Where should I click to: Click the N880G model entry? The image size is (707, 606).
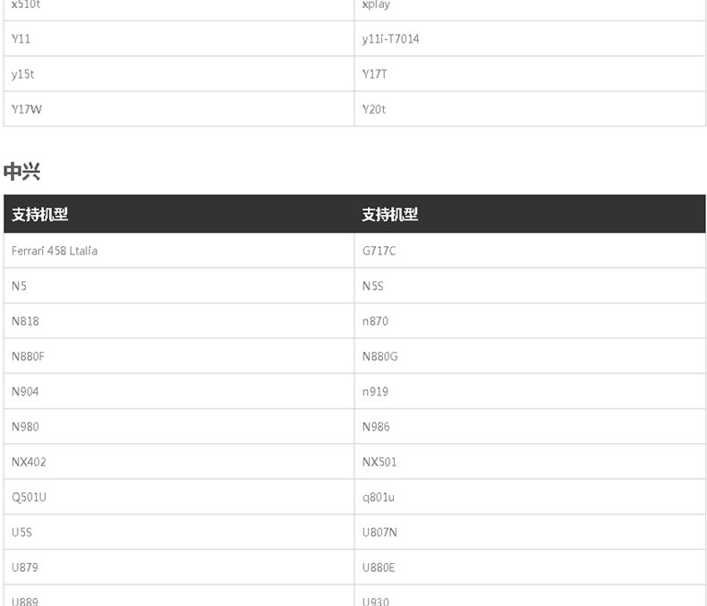pos(379,356)
